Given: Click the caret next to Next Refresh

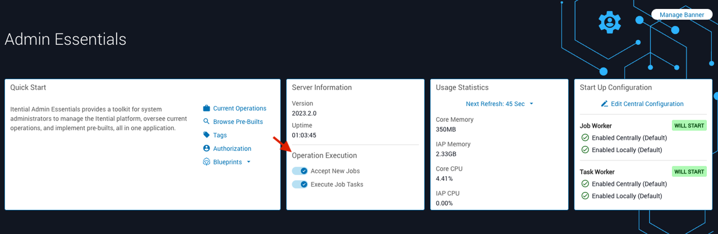Looking at the screenshot, I should pyautogui.click(x=531, y=104).
